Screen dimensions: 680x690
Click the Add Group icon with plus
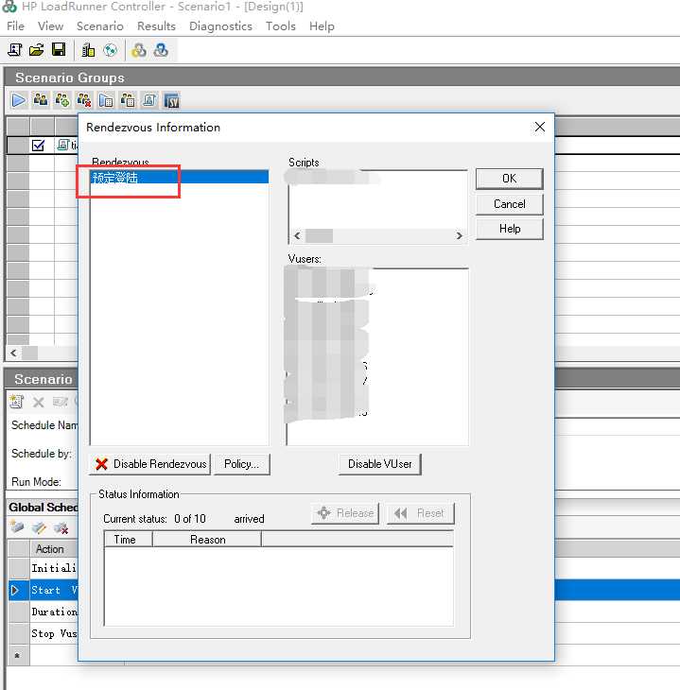pyautogui.click(x=62, y=101)
